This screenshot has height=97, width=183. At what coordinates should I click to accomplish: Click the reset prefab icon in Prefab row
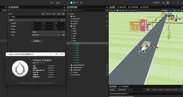coord(59,14)
